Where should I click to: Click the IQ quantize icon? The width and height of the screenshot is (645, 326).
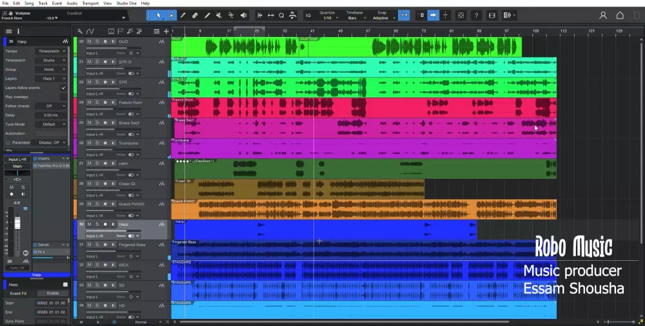(308, 15)
